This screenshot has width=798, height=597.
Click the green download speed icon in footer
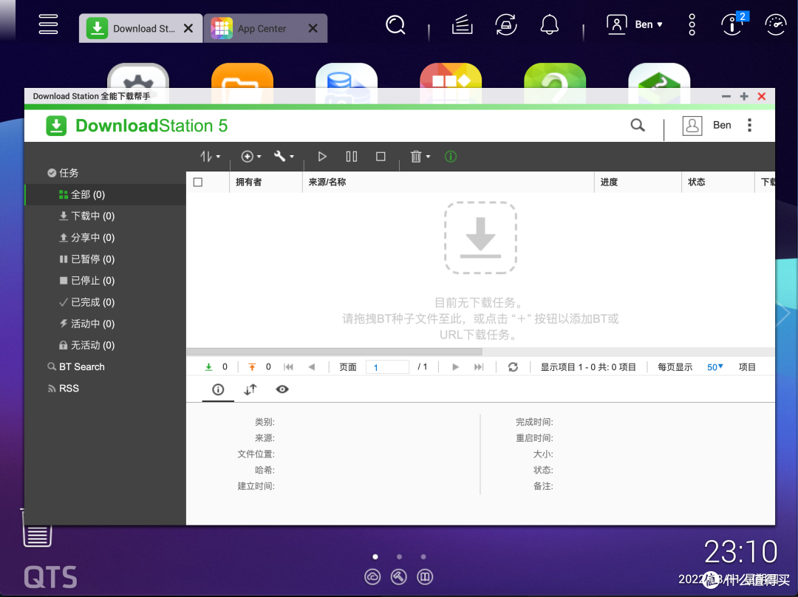click(208, 367)
